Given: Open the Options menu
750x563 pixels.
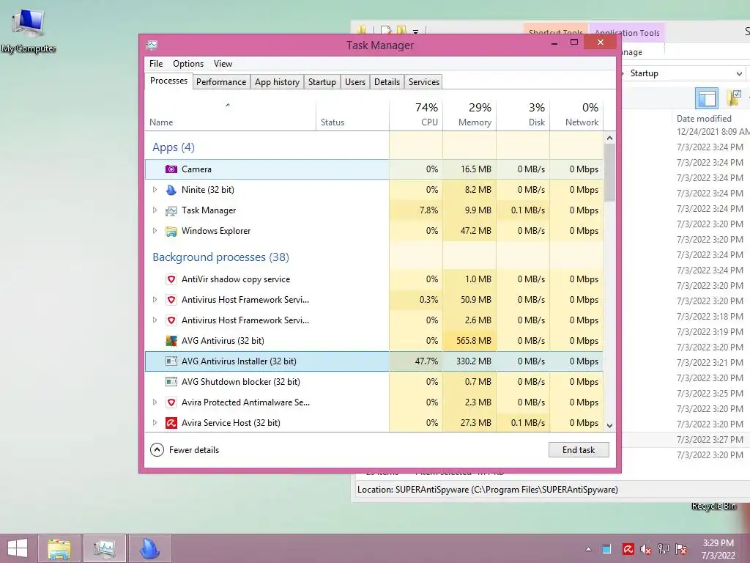Looking at the screenshot, I should point(188,64).
